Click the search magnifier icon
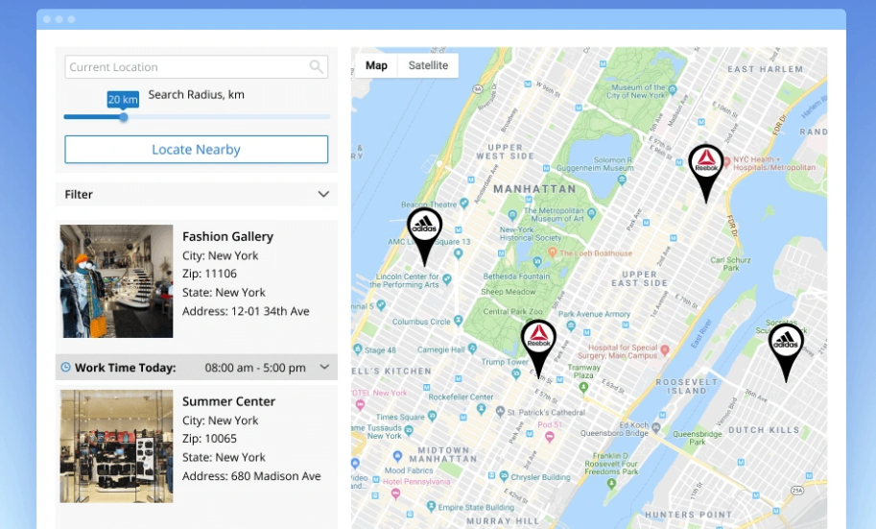This screenshot has width=876, height=529. coord(317,67)
